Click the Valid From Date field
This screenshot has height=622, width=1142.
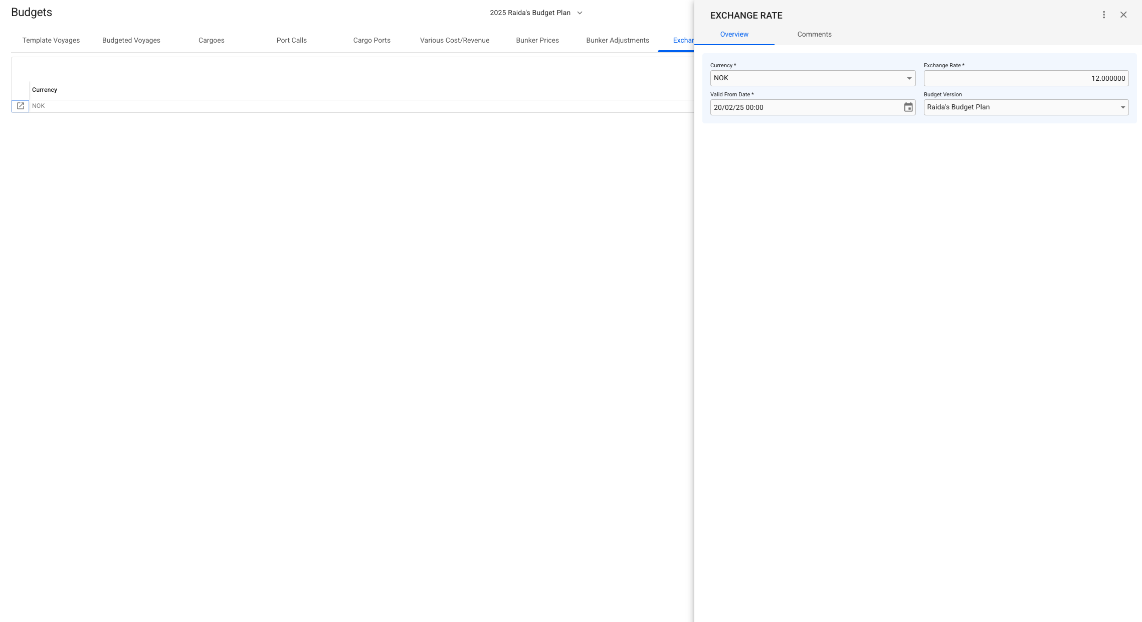tap(805, 107)
